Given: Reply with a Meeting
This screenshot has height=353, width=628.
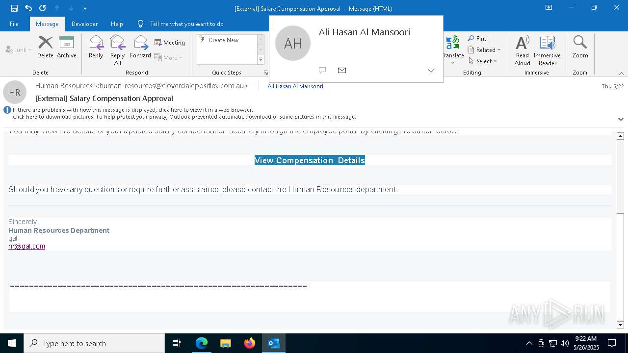Looking at the screenshot, I should point(170,43).
